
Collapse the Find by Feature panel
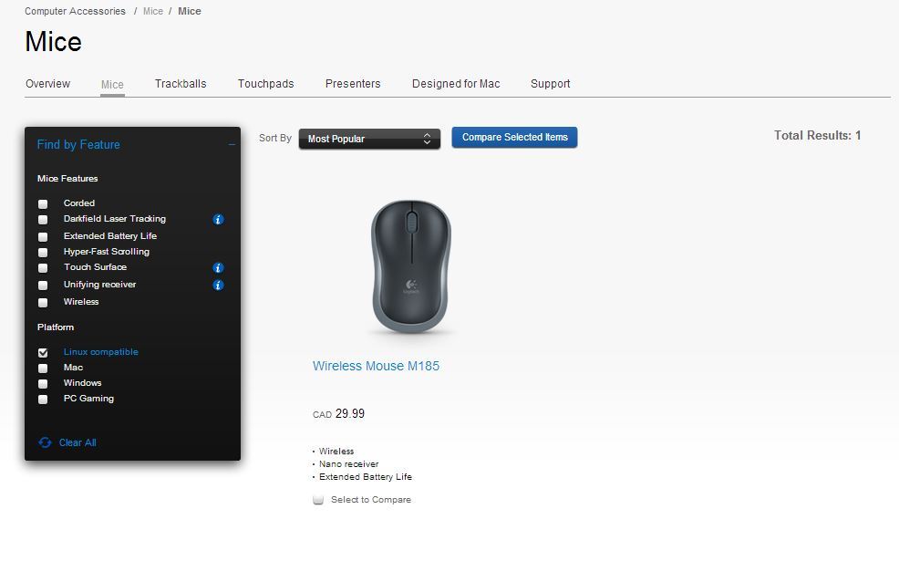point(230,144)
